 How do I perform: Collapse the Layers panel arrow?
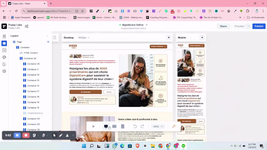coord(47,36)
